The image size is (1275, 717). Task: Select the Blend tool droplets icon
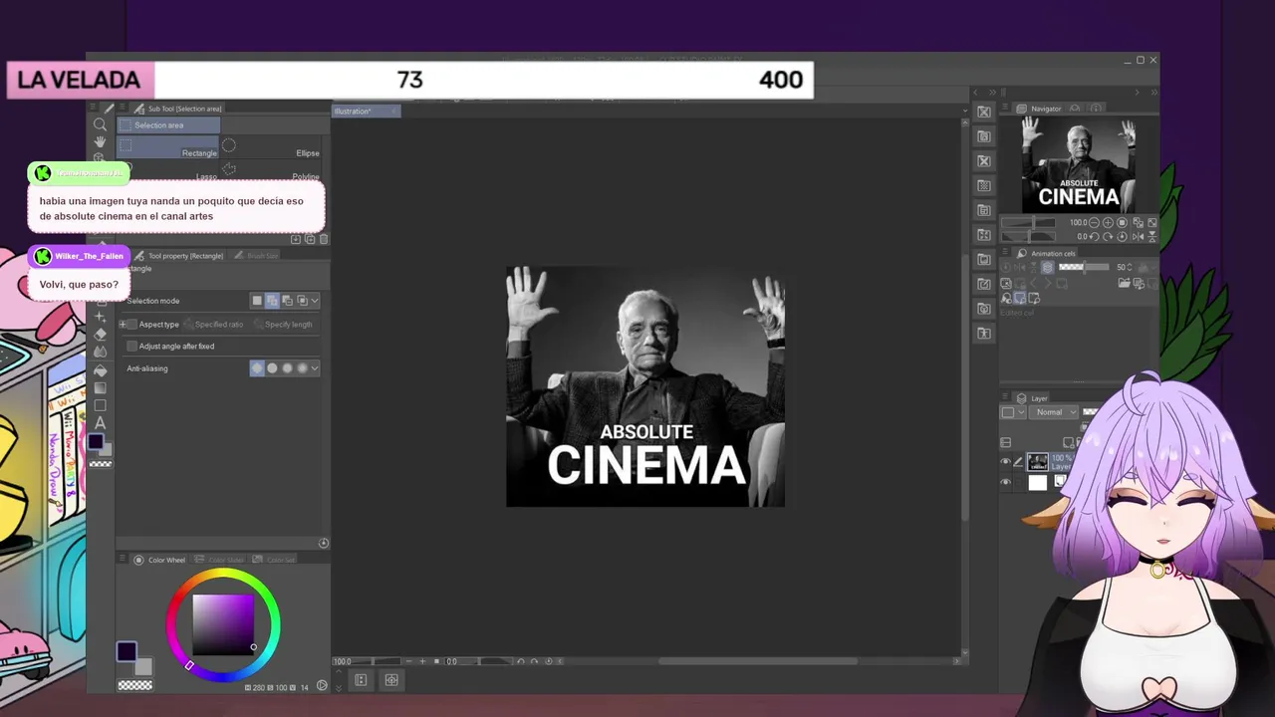click(100, 352)
